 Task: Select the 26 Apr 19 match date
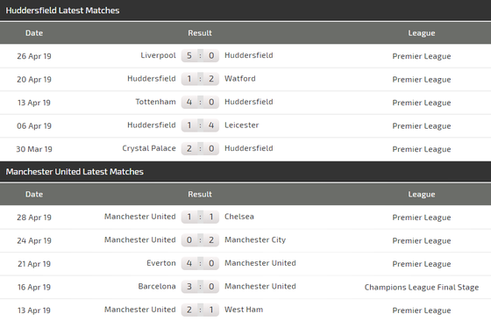[x=34, y=56]
